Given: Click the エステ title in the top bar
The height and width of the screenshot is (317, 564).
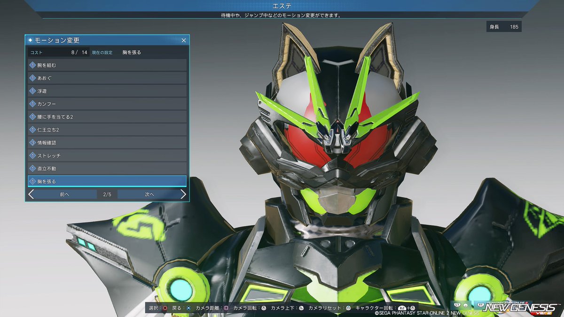Looking at the screenshot, I should [x=282, y=6].
